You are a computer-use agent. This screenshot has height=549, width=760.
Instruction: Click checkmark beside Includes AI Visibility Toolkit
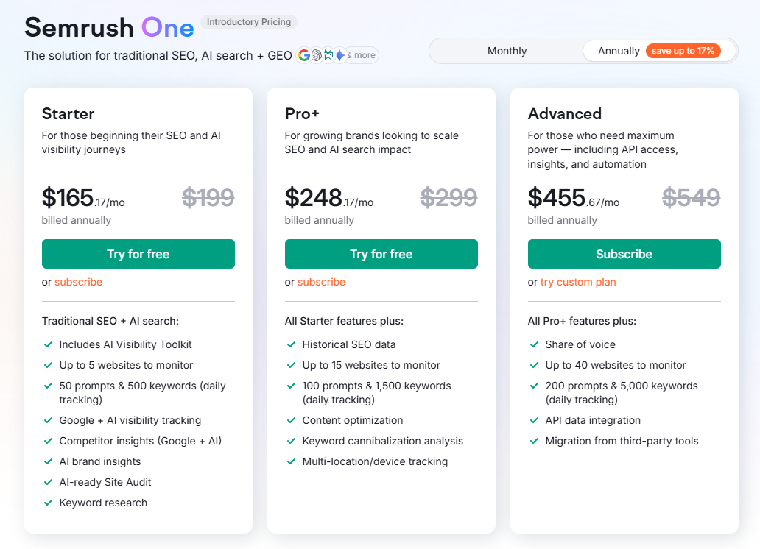coord(48,344)
